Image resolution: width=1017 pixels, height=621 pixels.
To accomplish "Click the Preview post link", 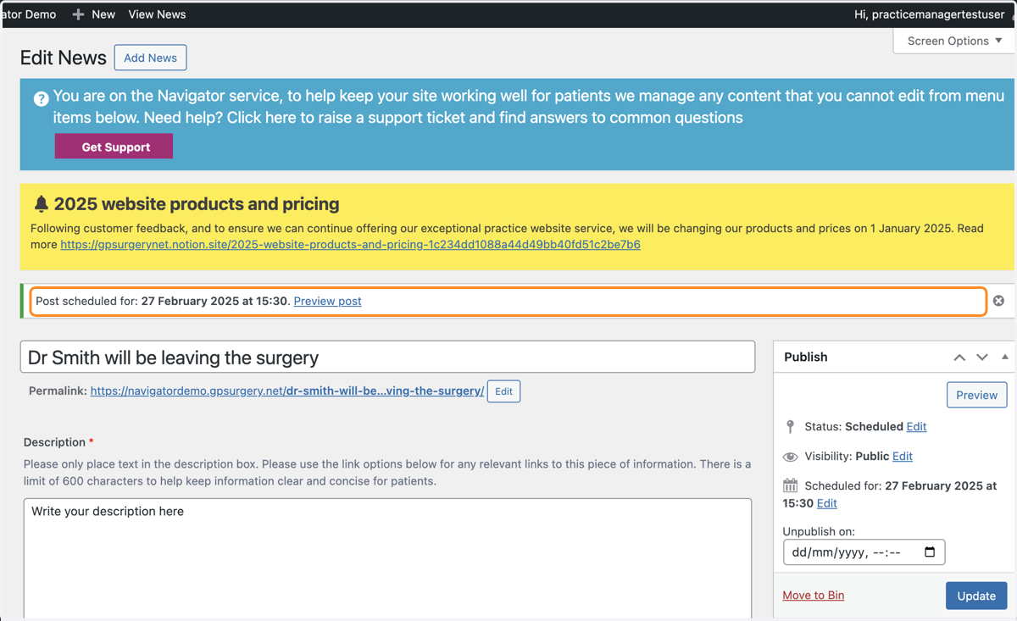I will coord(327,301).
